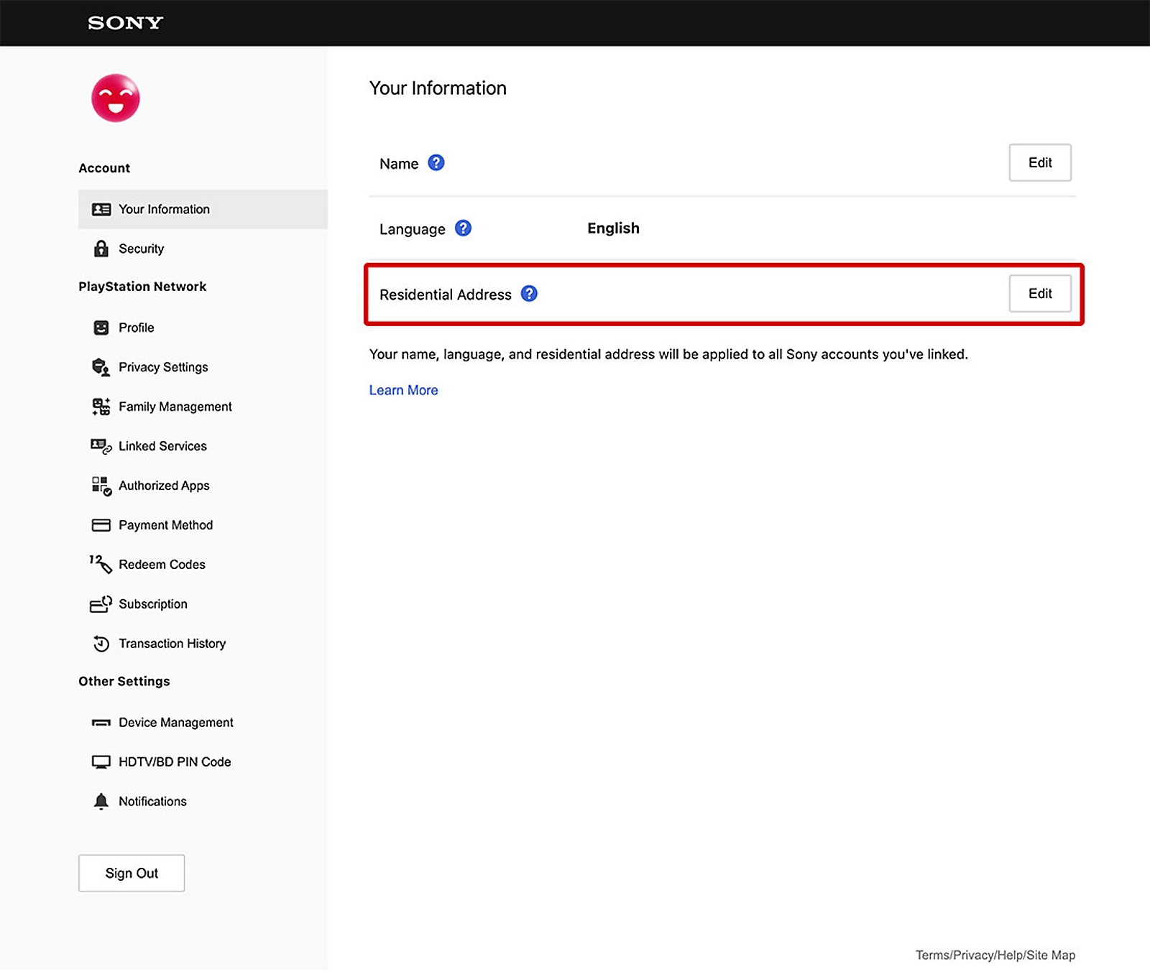1150x972 pixels.
Task: Click the red smiley avatar image
Action: (x=115, y=98)
